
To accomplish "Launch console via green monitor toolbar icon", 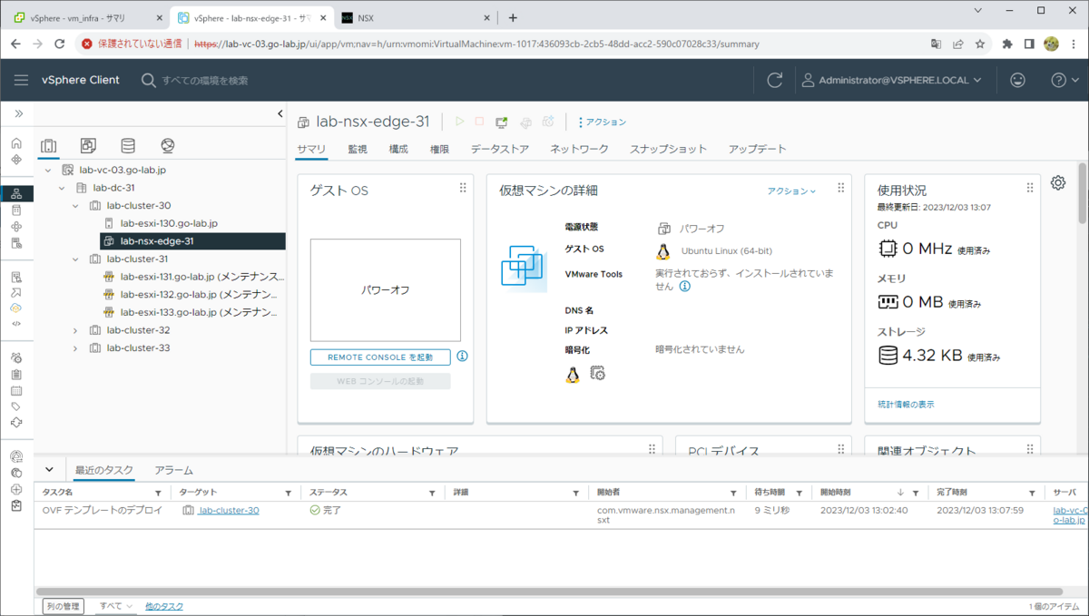I will (502, 122).
